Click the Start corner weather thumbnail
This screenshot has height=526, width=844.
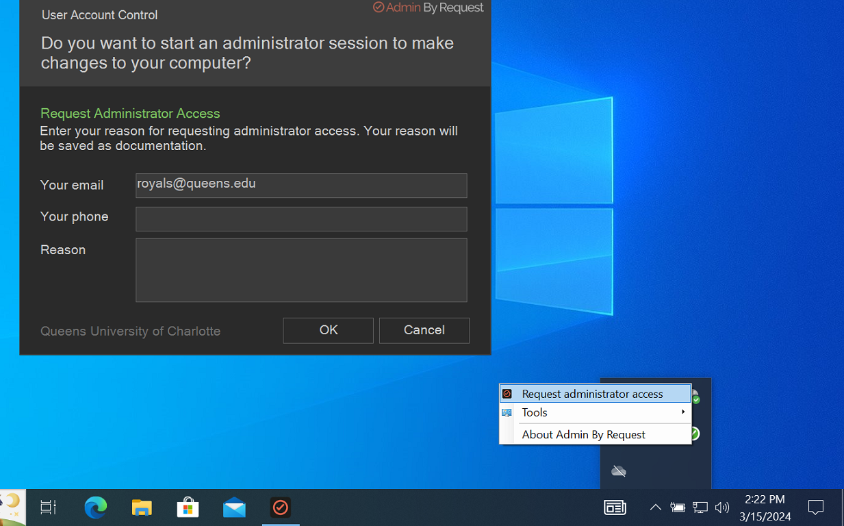[13, 508]
